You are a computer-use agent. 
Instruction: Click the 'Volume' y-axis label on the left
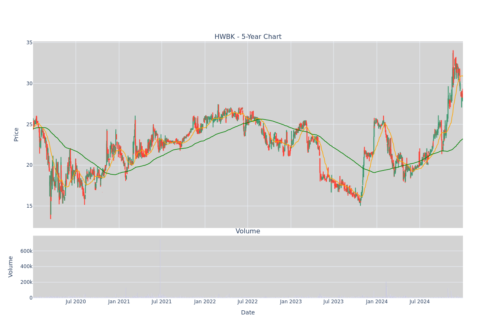pos(11,266)
